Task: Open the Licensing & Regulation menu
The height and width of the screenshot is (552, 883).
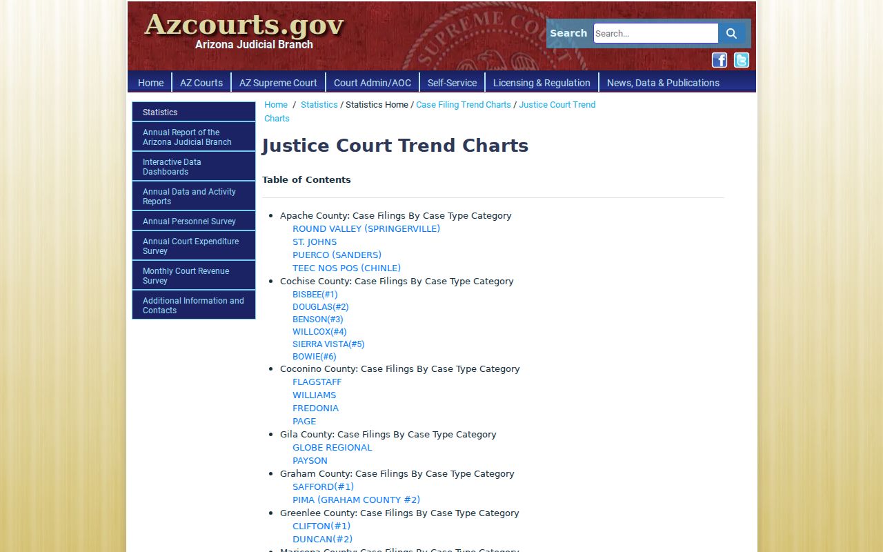Action: (x=542, y=83)
